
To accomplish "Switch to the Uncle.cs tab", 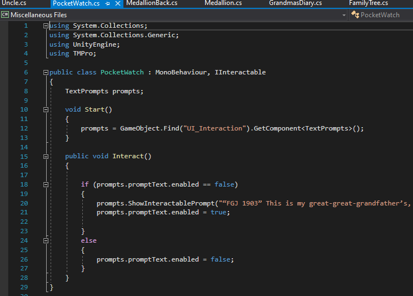I will pos(14,3).
